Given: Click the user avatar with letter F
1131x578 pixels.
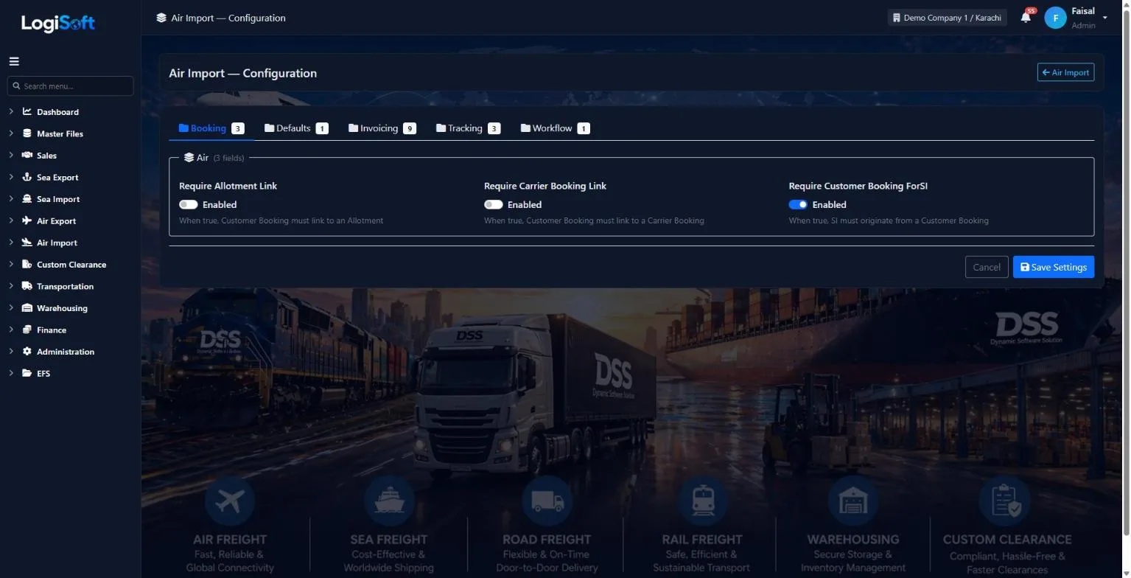Looking at the screenshot, I should tap(1055, 18).
